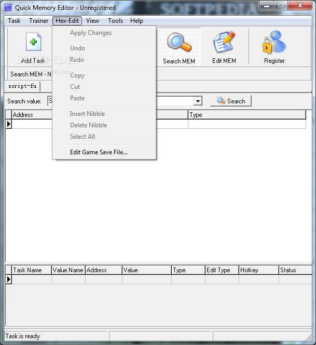Screen dimensions: 316x345
Task: Click the Value column header in task table
Action: (x=147, y=270)
